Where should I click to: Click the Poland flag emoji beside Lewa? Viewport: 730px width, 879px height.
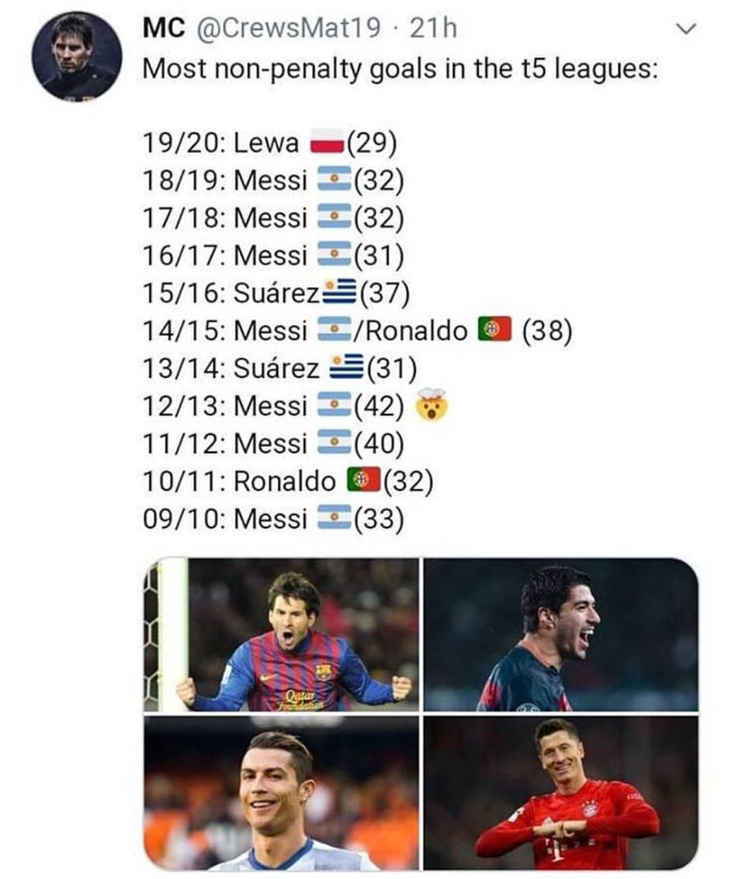click(327, 144)
